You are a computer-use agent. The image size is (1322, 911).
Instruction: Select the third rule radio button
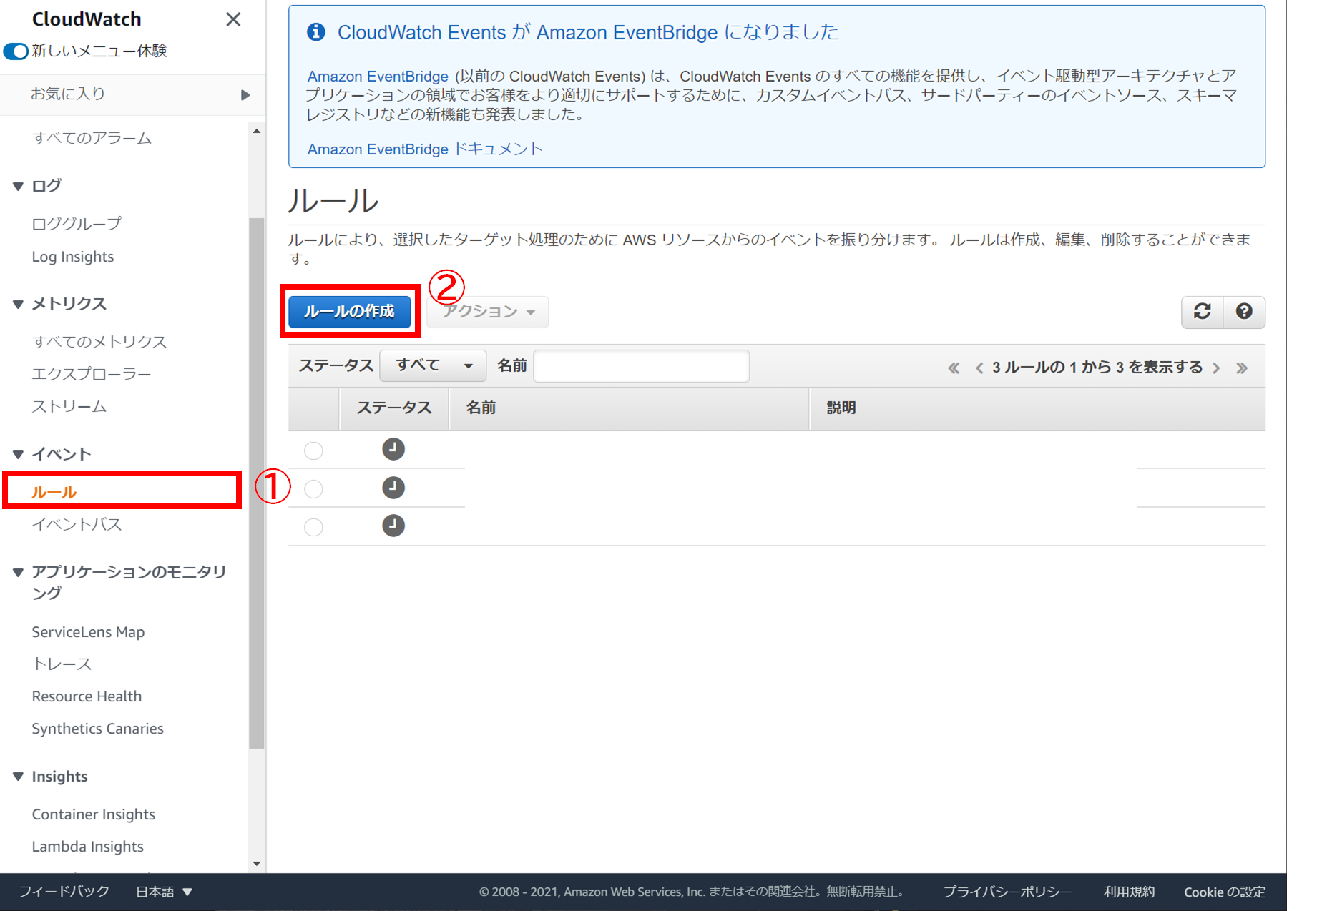[x=313, y=527]
